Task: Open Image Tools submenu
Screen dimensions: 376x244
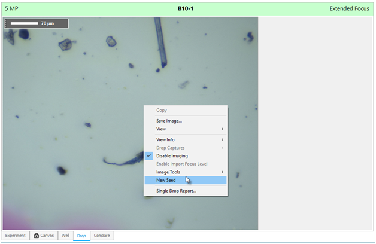Action: click(x=186, y=172)
